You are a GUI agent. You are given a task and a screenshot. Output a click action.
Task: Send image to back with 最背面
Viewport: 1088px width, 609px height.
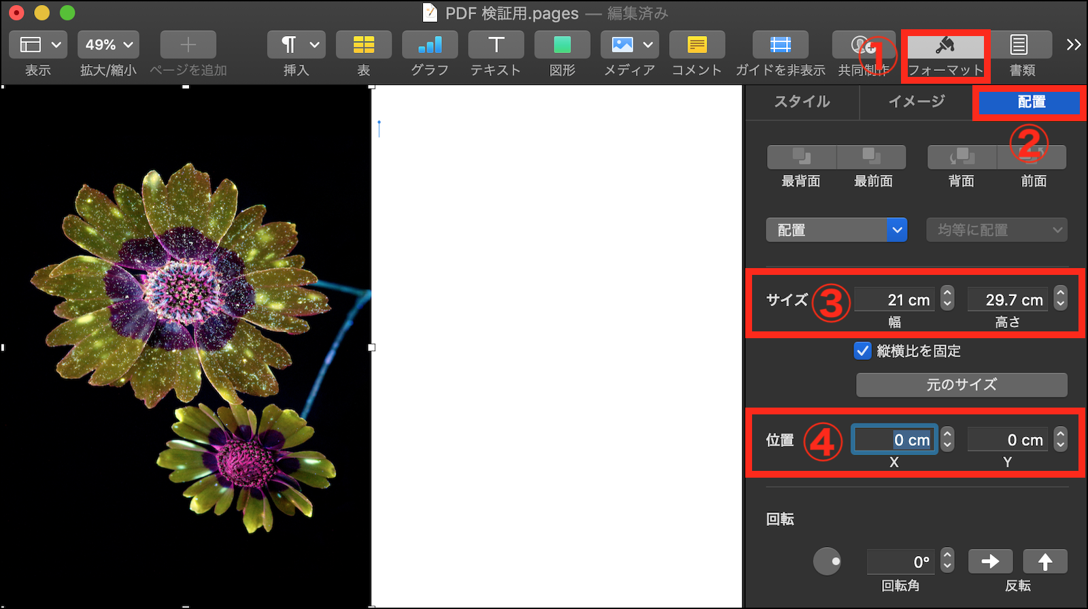click(801, 157)
